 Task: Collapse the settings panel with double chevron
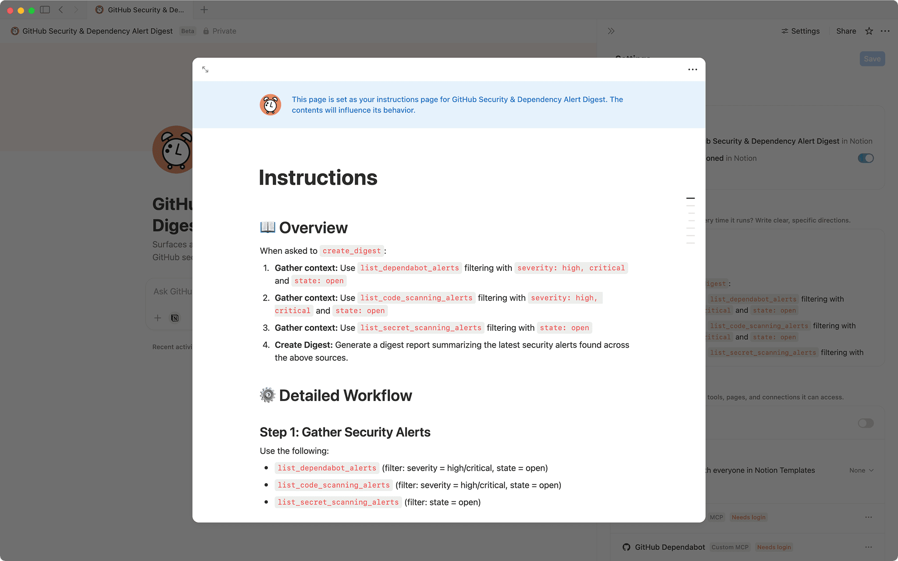click(611, 31)
